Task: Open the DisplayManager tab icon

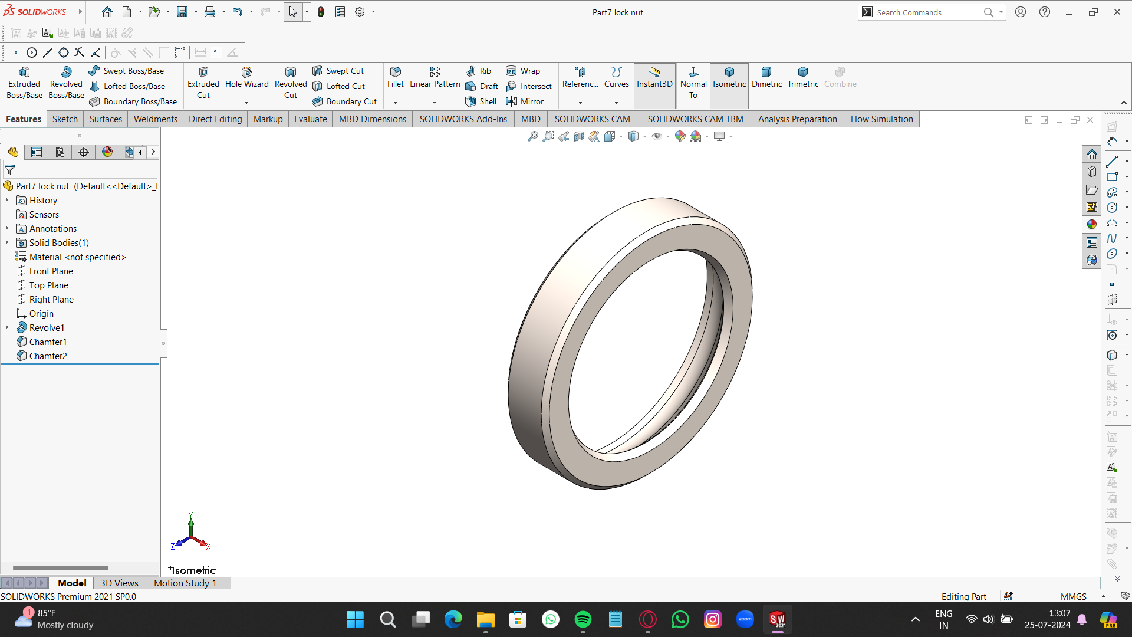Action: point(107,152)
